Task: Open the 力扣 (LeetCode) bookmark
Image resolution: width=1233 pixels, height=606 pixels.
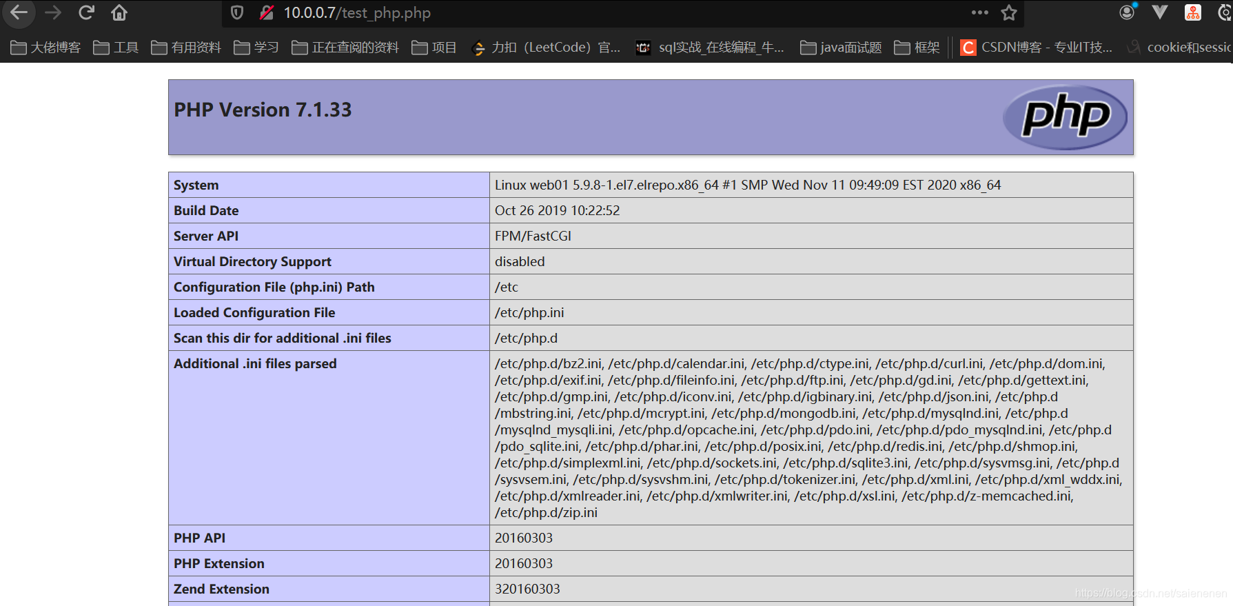Action: pos(546,47)
